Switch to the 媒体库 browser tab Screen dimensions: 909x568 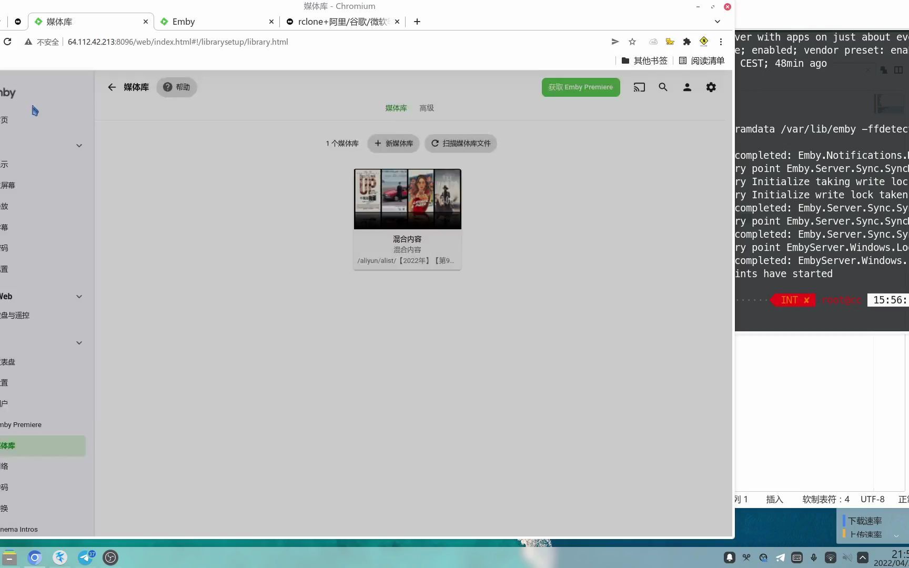(89, 22)
